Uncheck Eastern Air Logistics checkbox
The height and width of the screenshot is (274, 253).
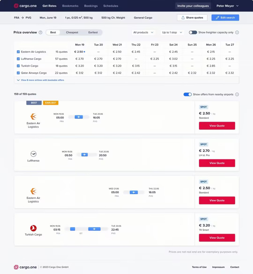pos(18,52)
